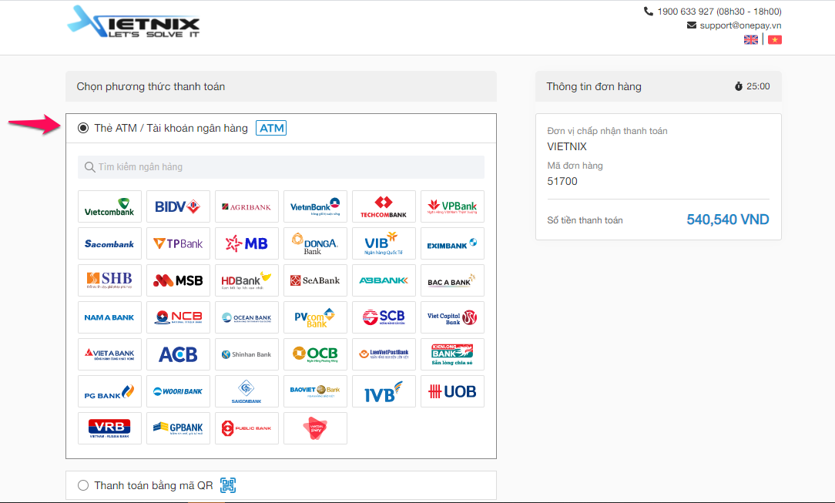Choose the MB bank logo
Viewport: 835px width, 503px height.
pyautogui.click(x=247, y=243)
